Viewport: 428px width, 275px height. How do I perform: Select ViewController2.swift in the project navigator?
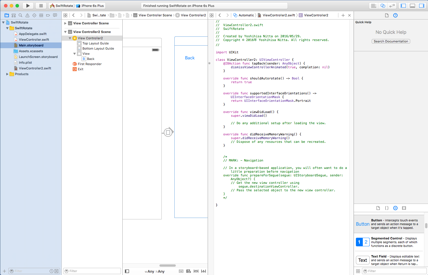pos(35,69)
